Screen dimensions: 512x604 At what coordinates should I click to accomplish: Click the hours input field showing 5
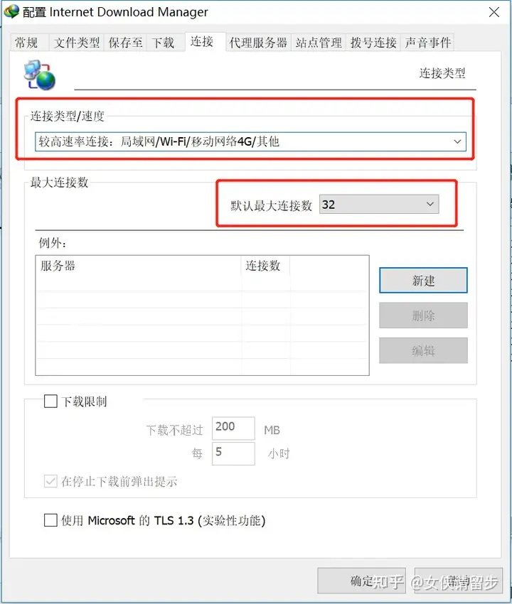[x=233, y=453]
